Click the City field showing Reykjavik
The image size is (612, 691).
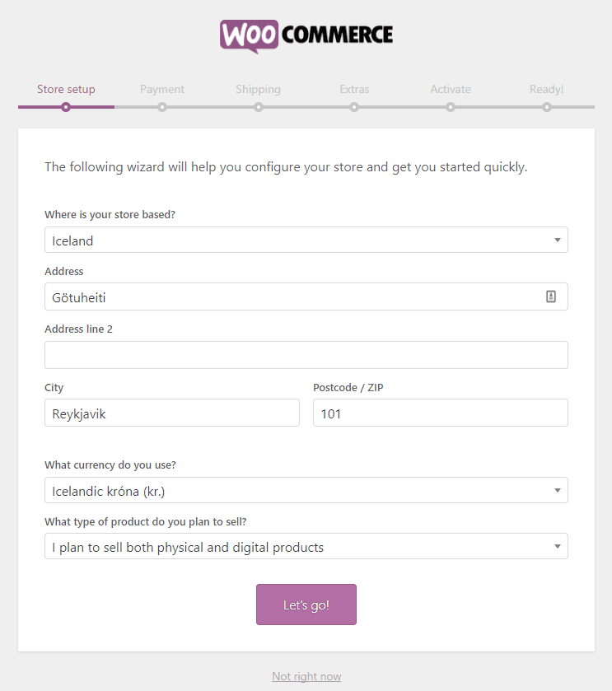point(171,412)
